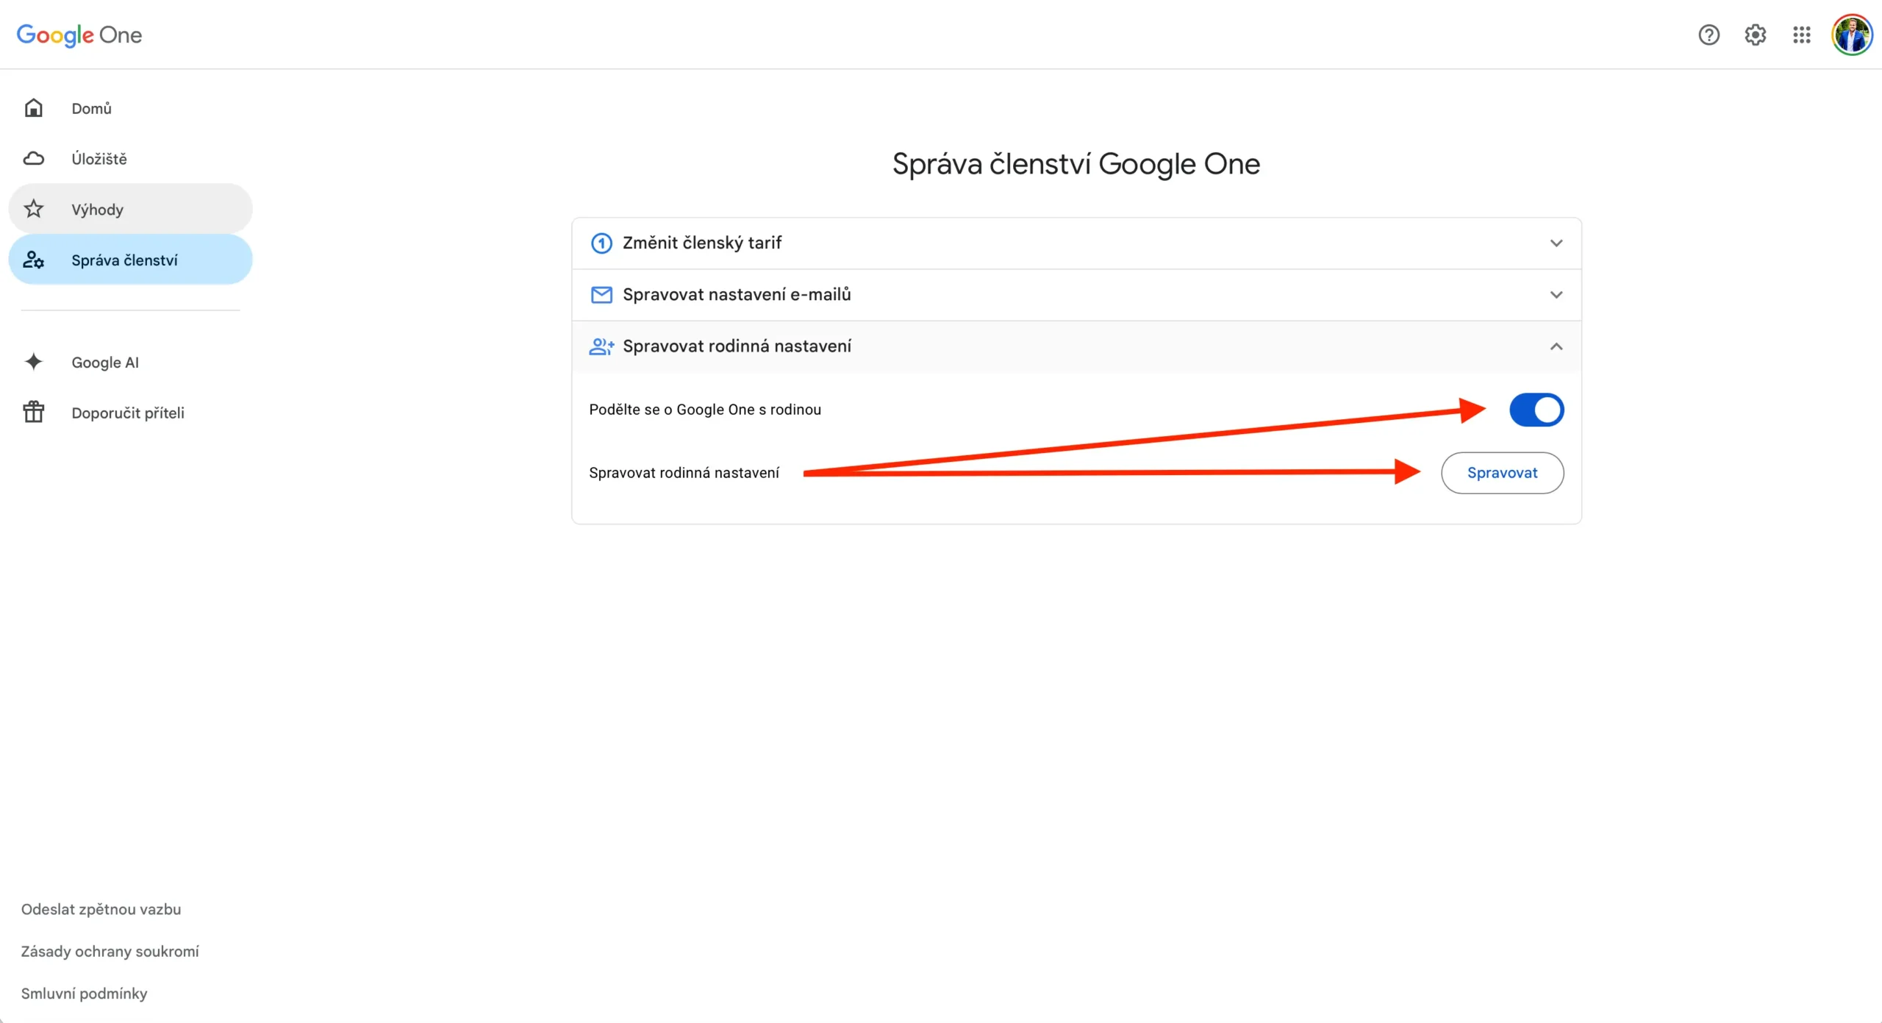1882x1023 pixels.
Task: Open help via the question mark icon
Action: click(1709, 35)
